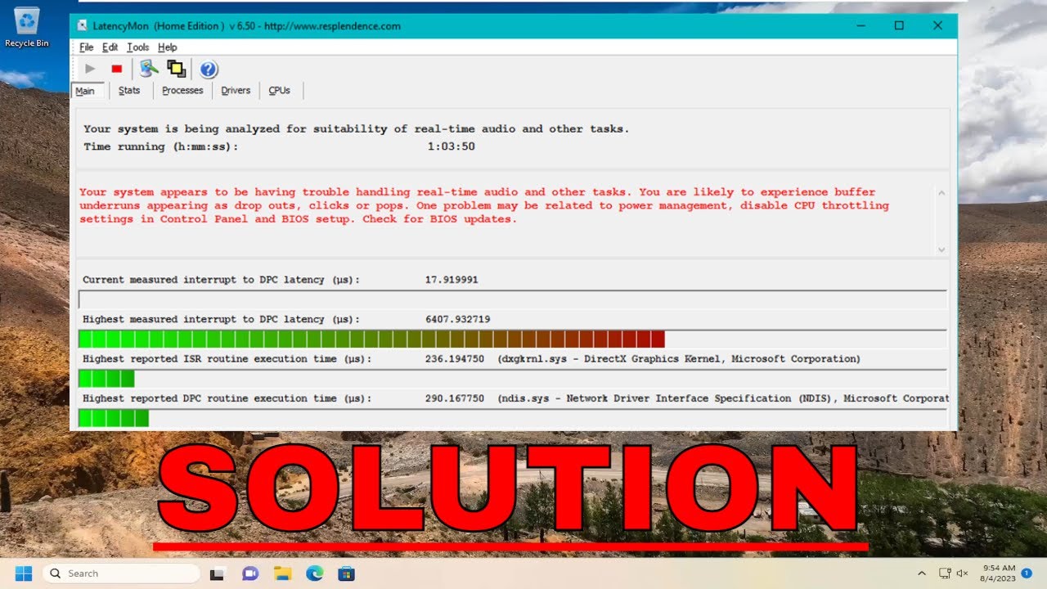Open the Edit menu

[x=110, y=47]
